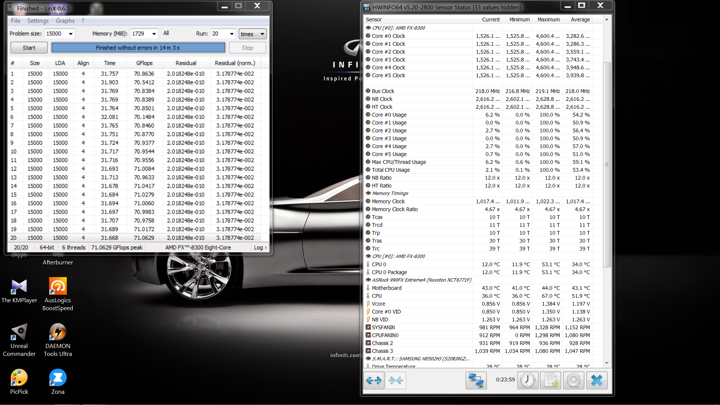
Task: Start logging with the spreadsheet plus icon
Action: 550,381
